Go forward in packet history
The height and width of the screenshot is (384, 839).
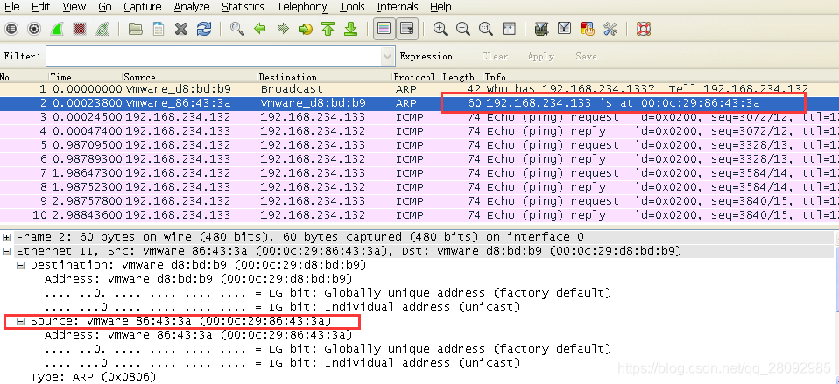coord(283,29)
